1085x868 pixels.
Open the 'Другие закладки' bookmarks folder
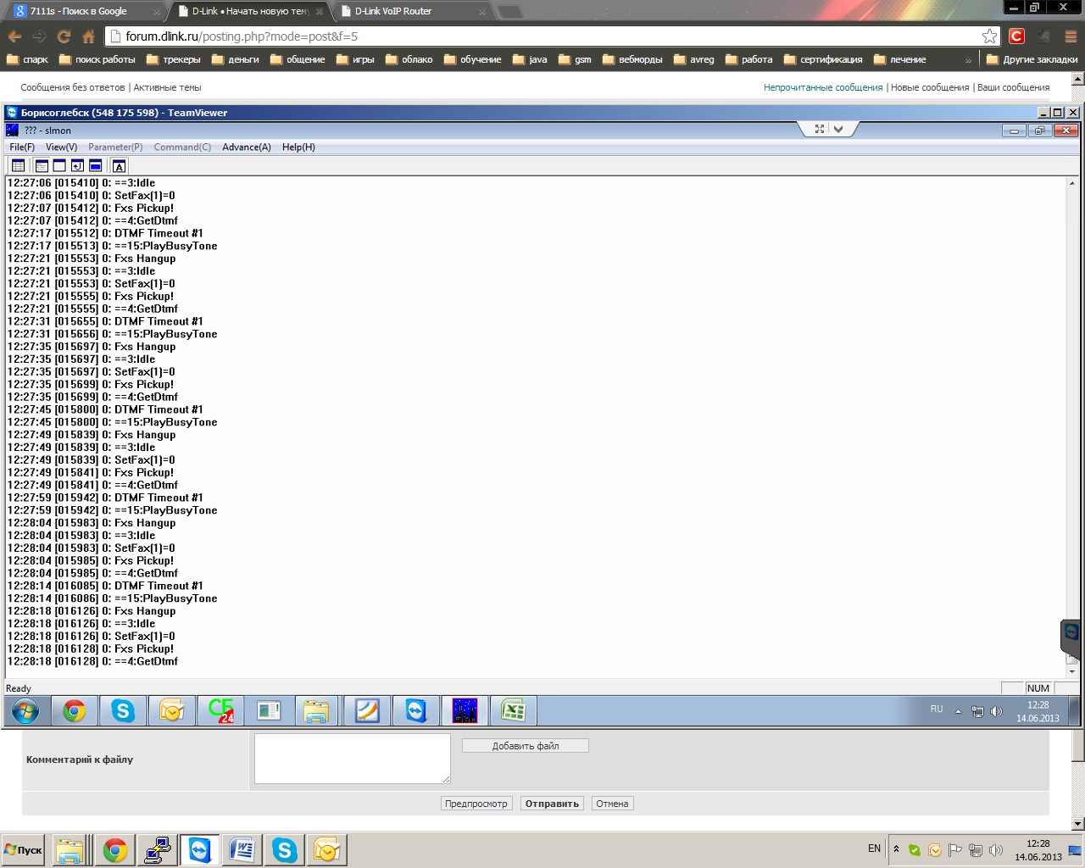click(x=1032, y=60)
